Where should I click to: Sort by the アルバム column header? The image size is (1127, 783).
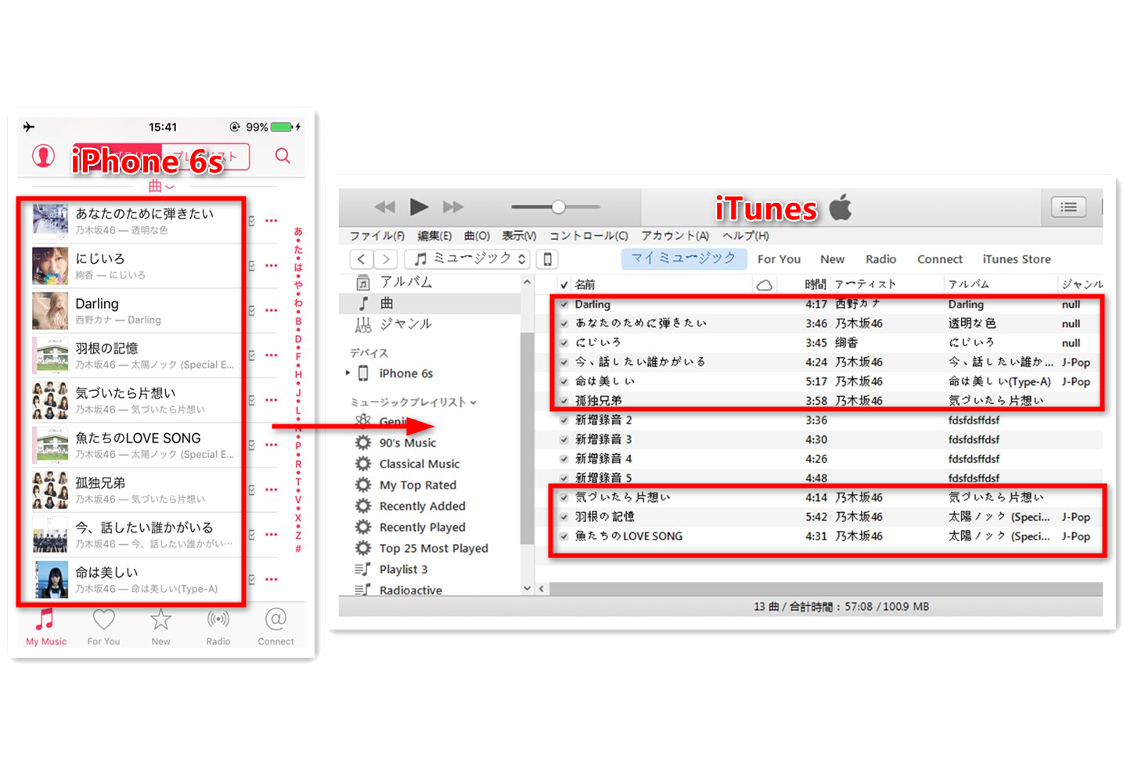point(968,284)
